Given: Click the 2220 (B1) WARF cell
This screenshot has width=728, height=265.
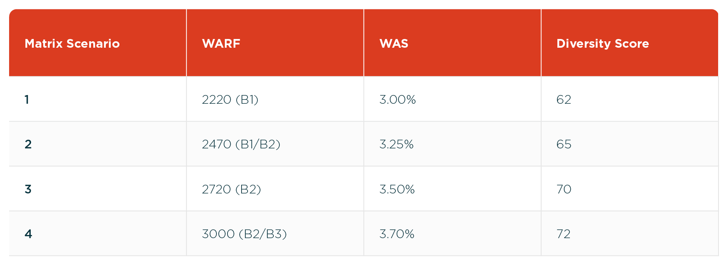Looking at the screenshot, I should [x=230, y=100].
